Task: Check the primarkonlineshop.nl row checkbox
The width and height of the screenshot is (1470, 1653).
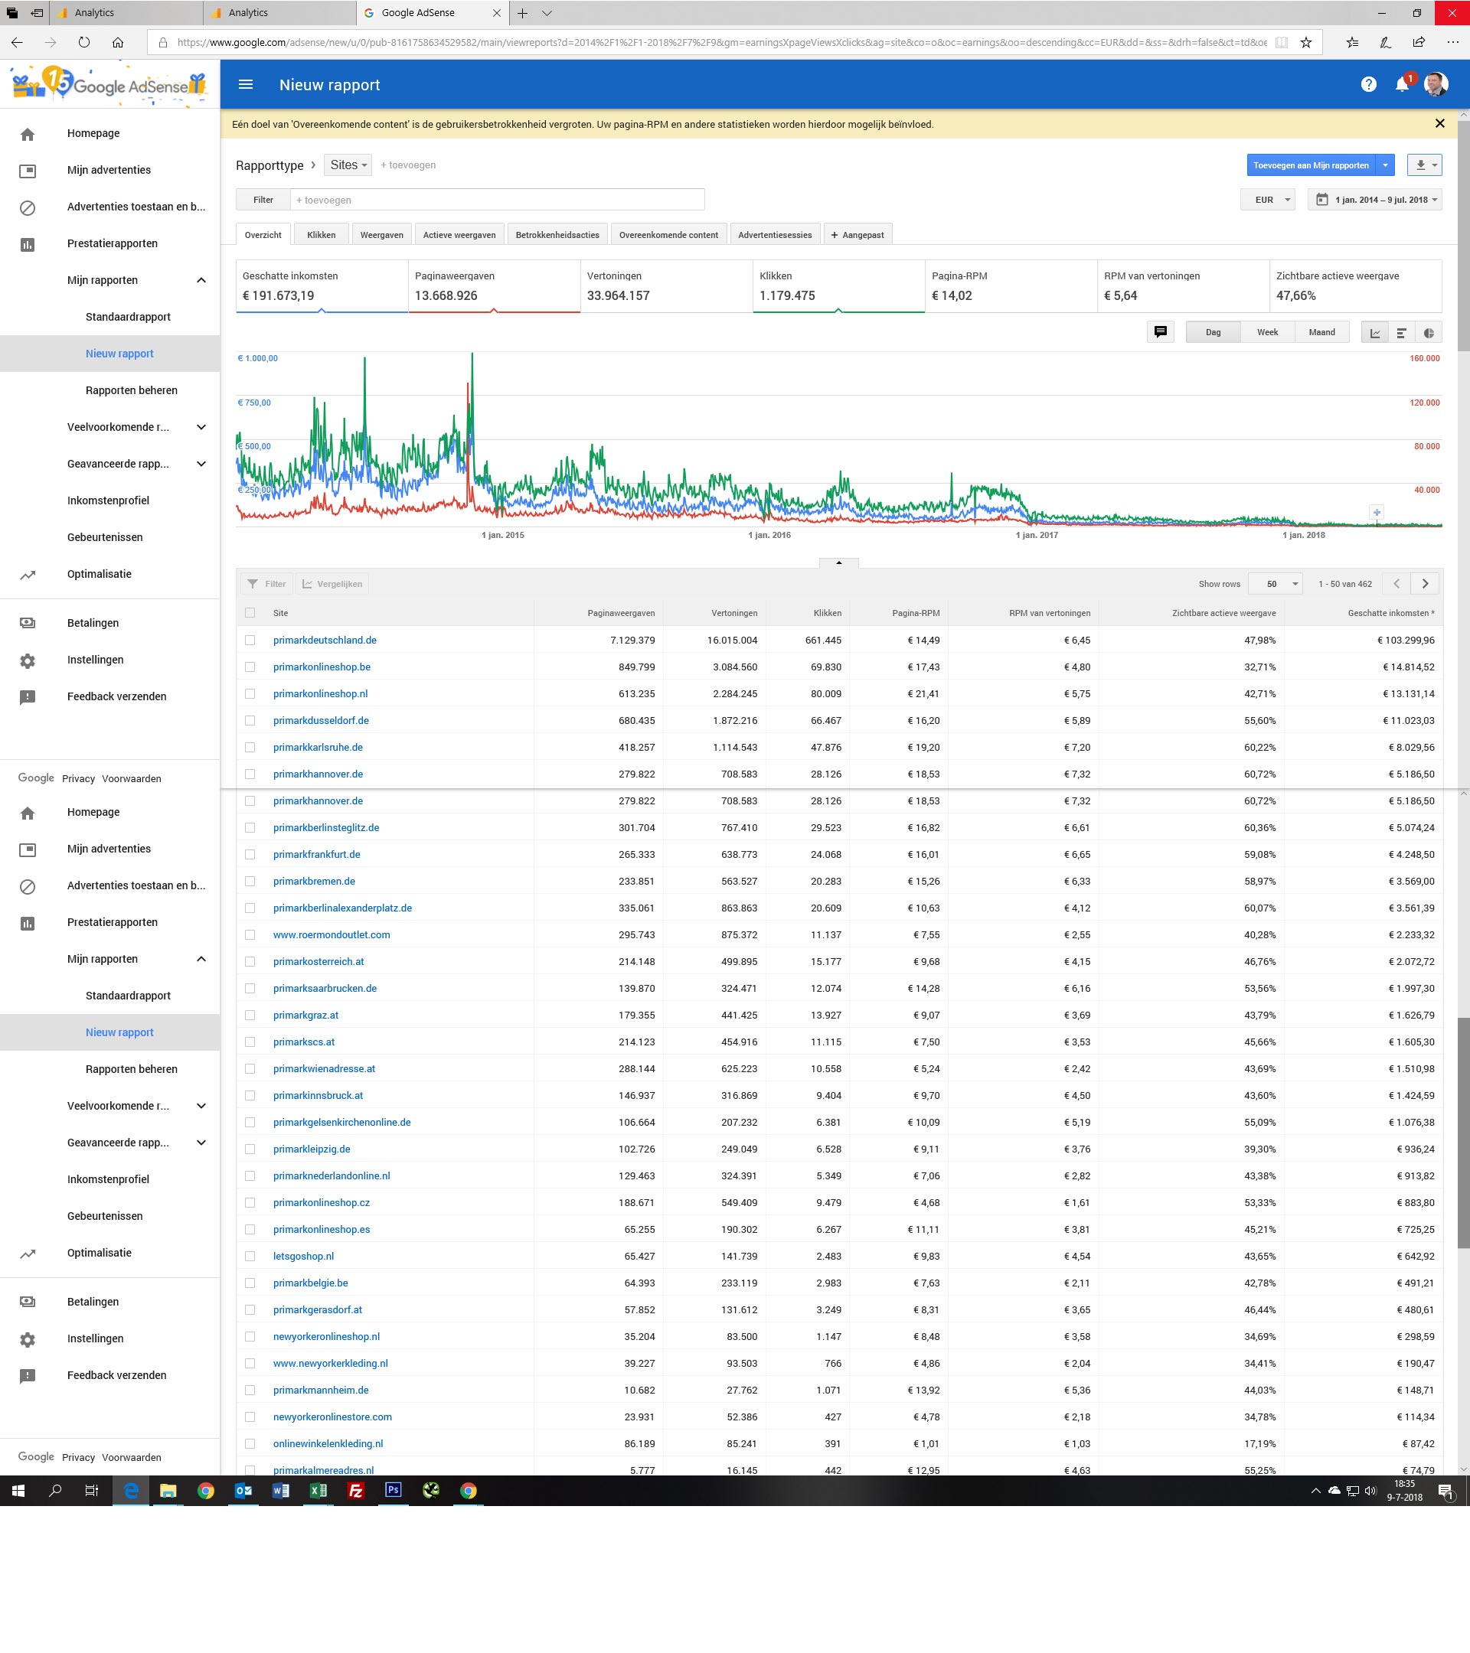Action: 250,694
